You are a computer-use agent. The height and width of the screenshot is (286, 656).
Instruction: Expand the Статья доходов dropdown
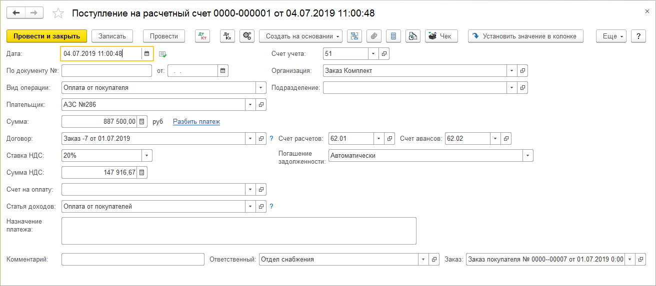pos(250,206)
